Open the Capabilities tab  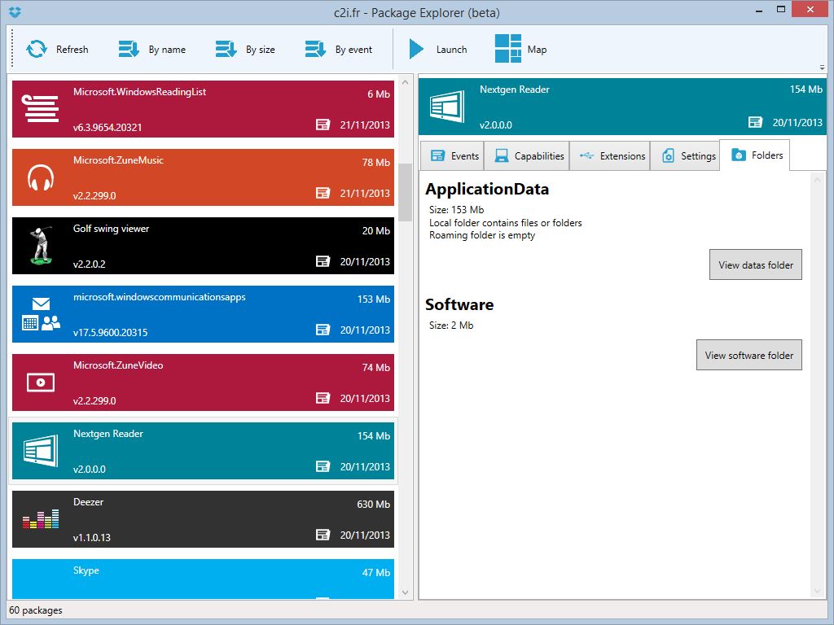pyautogui.click(x=527, y=155)
